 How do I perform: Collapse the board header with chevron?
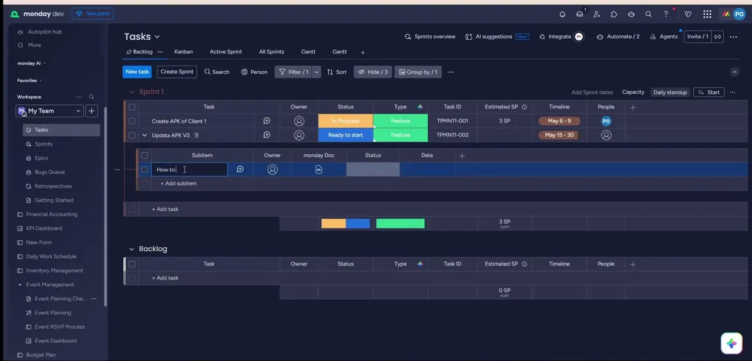coord(734,72)
